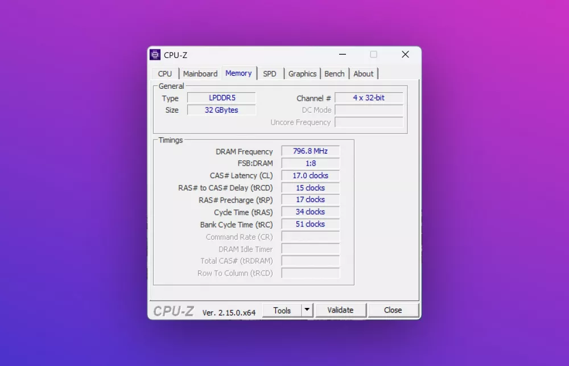Click the tRCD value 15 clocks
Viewport: 569px width, 366px height.
(311, 188)
